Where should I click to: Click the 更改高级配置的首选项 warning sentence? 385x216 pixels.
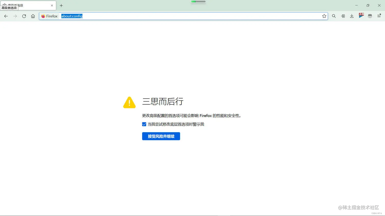click(191, 116)
